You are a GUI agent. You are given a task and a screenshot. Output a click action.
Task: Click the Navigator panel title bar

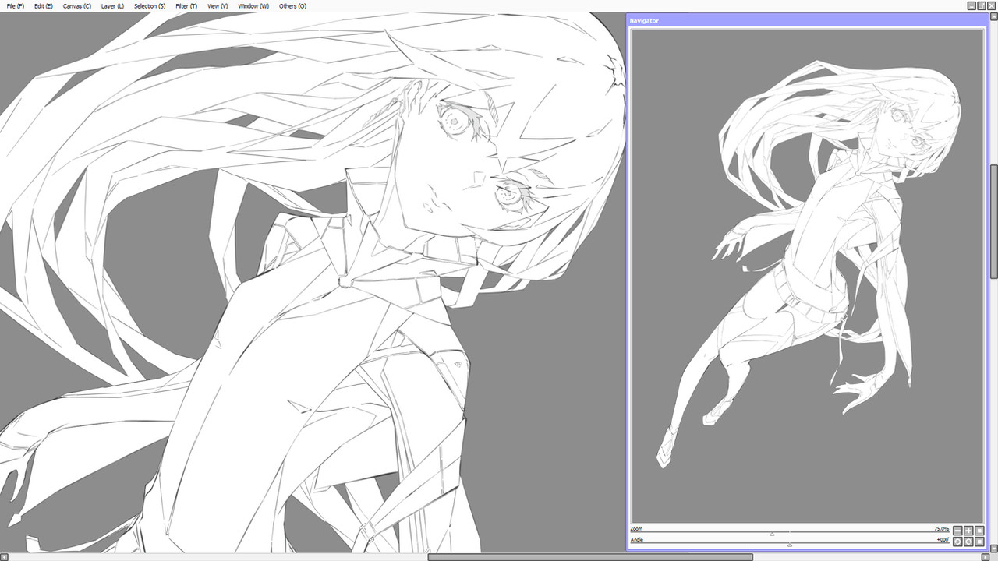coord(807,20)
